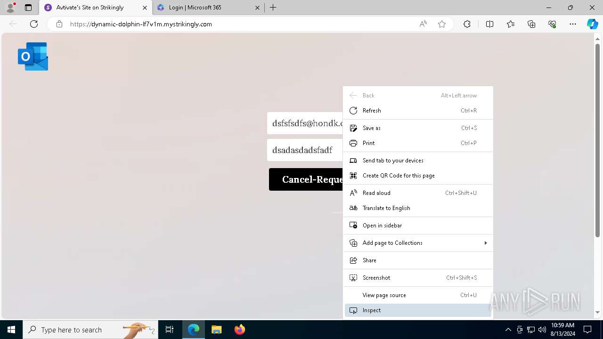Refresh the page with the toolbar reload icon
This screenshot has height=339, width=603.
[34, 24]
